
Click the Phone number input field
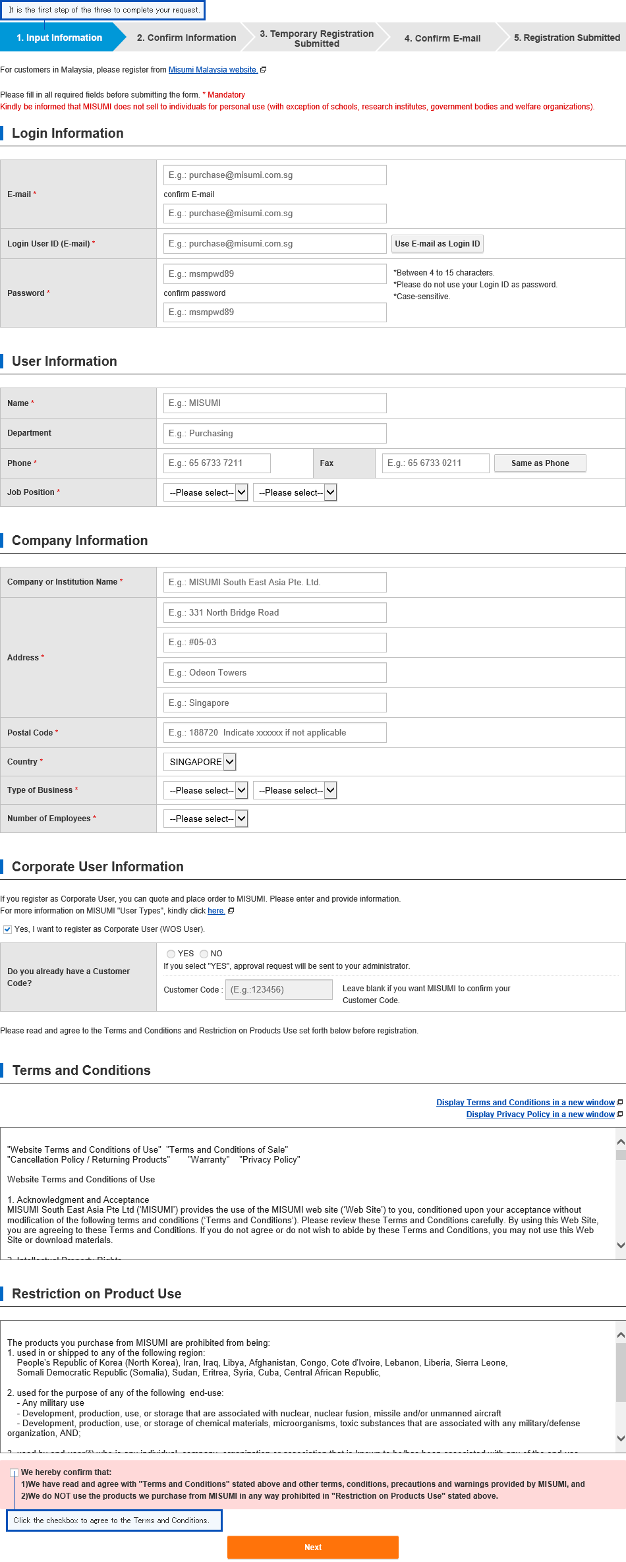point(217,463)
